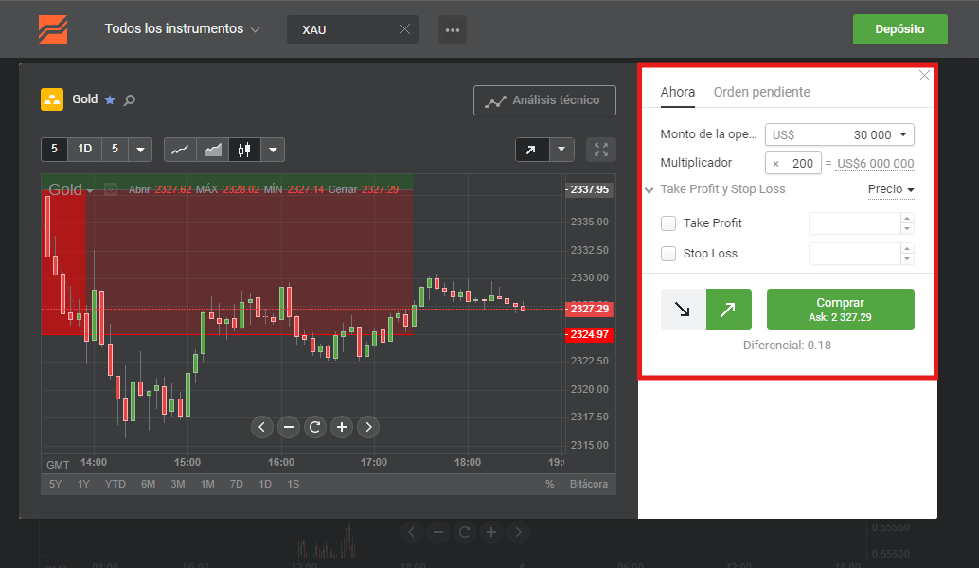Image resolution: width=979 pixels, height=568 pixels.
Task: Open dropdown next to chart arrow button
Action: 561,150
